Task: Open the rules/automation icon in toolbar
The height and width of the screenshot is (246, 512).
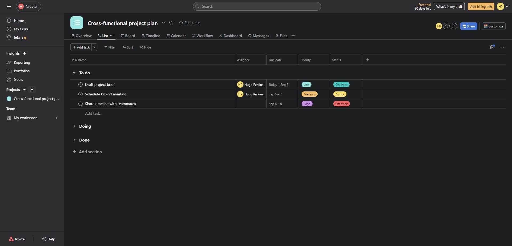Action: (x=492, y=47)
